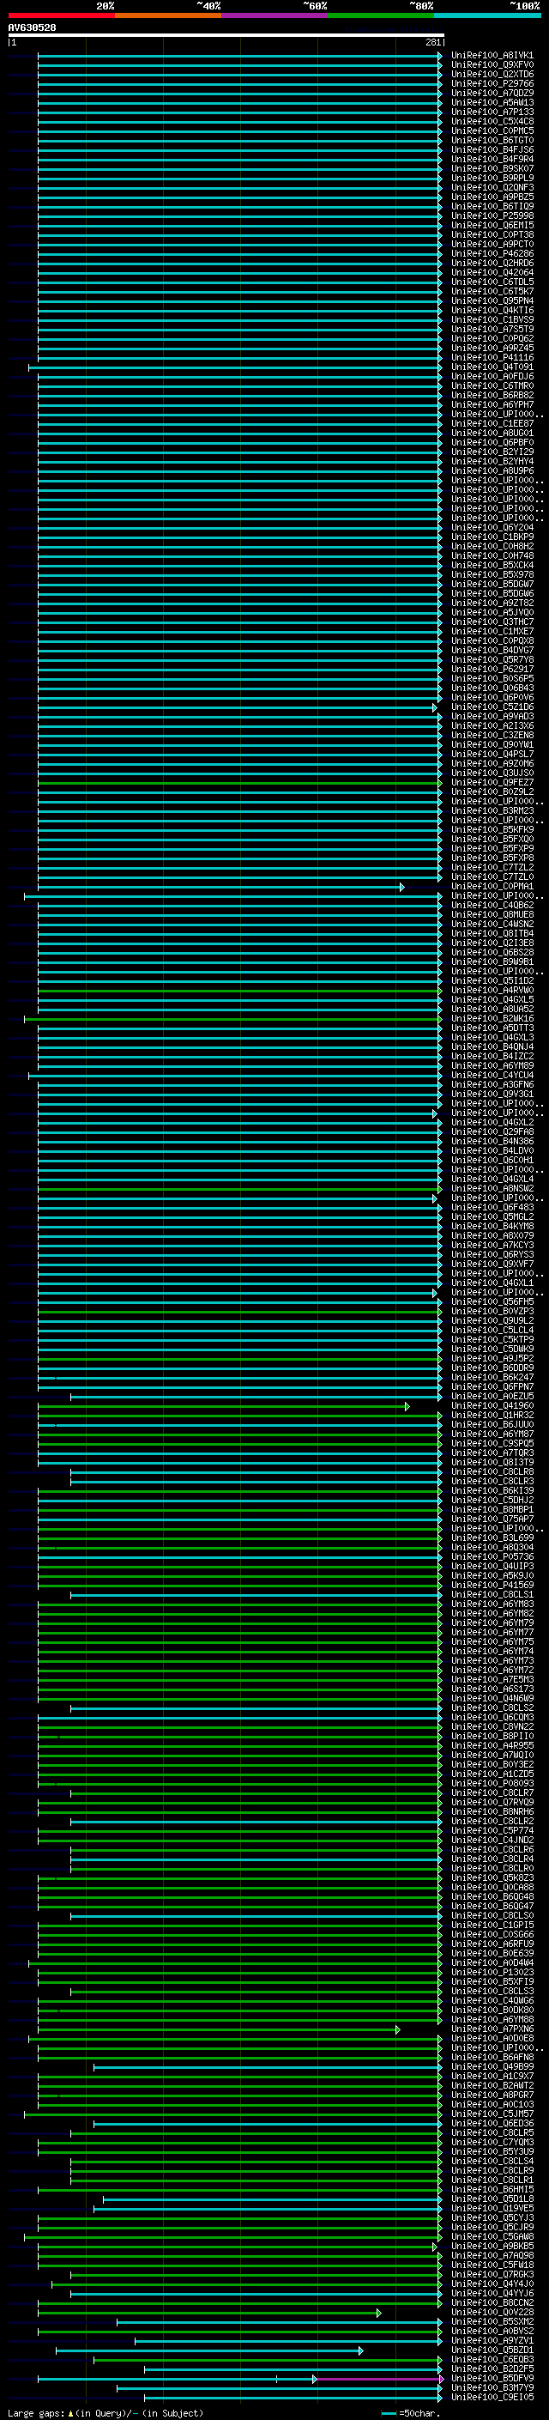Viewport: 549px width, 2420px height.
Task: Click the AV630528 query sequence label
Action: click(x=32, y=28)
